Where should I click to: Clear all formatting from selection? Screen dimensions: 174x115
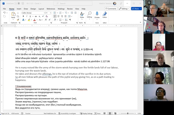(47, 16)
